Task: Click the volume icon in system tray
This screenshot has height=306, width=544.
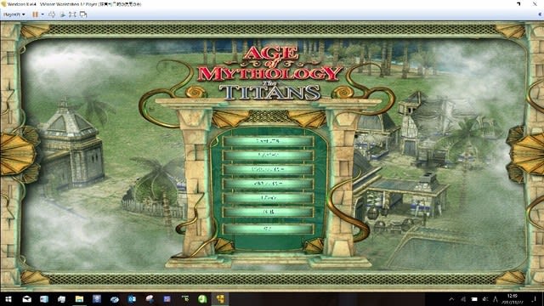Action: tap(485, 299)
